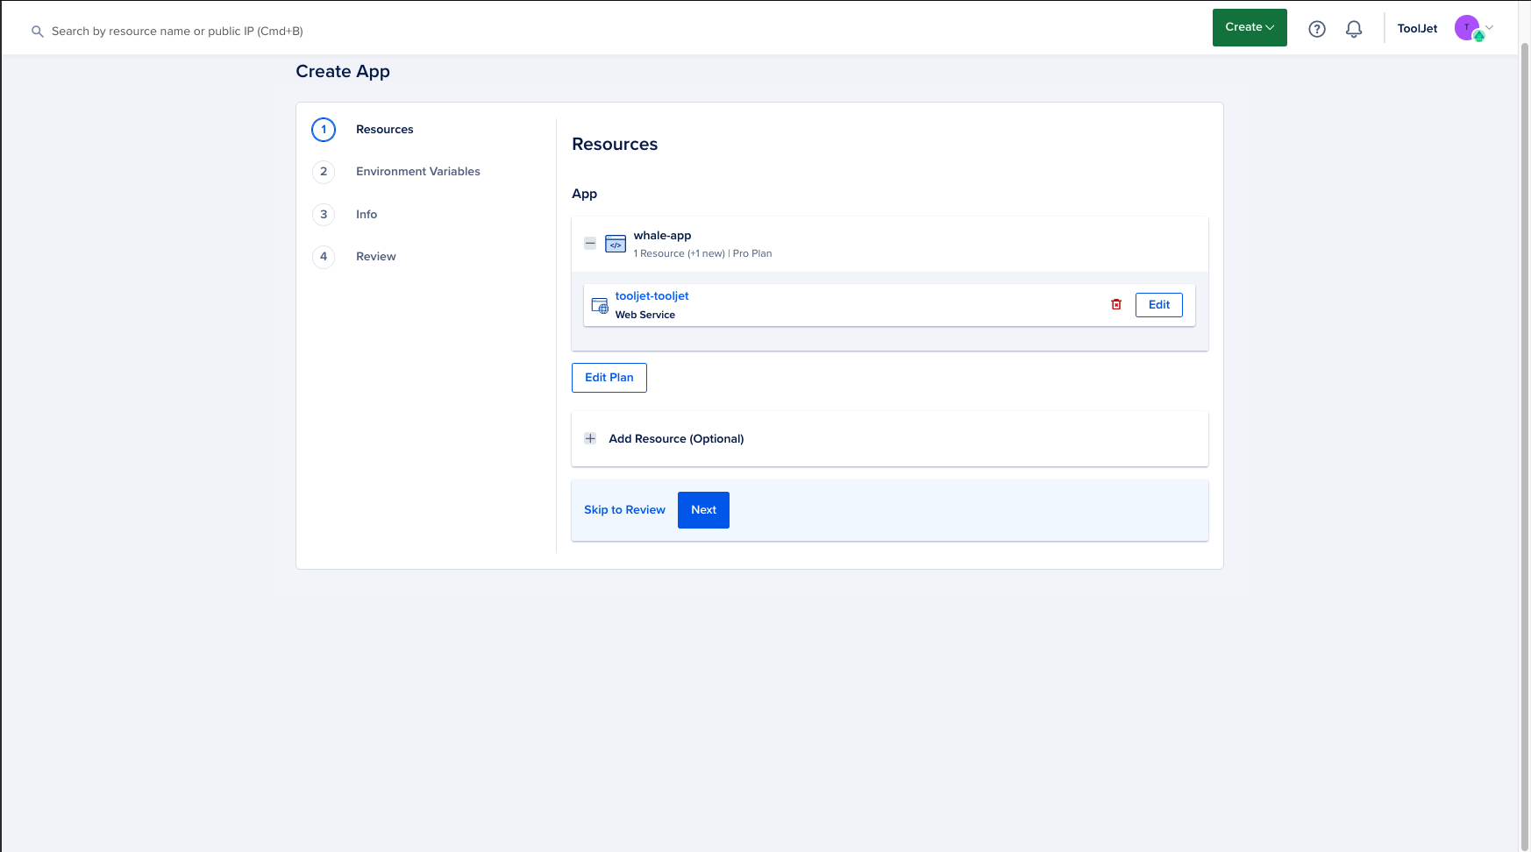Expand Add Resource (Optional) section
The image size is (1531, 852).
point(590,438)
